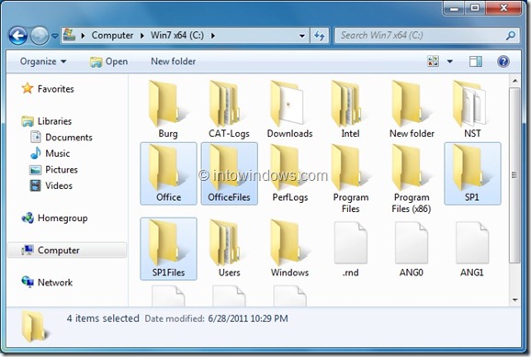Expand the Organize dropdown menu
The width and height of the screenshot is (531, 357).
(43, 61)
